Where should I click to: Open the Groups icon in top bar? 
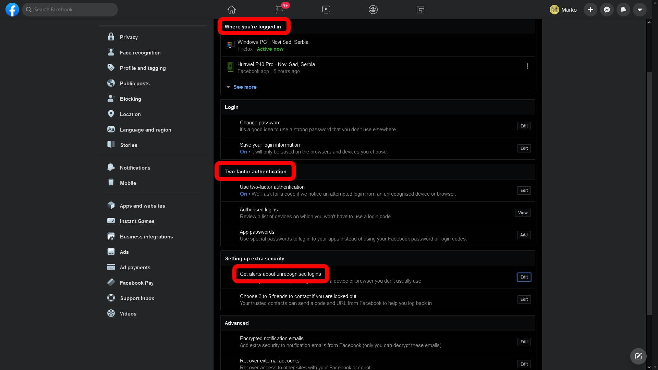tap(373, 10)
